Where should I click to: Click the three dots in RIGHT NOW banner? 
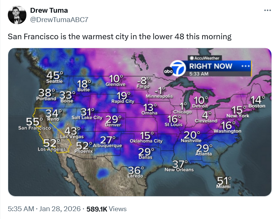pos(245,66)
